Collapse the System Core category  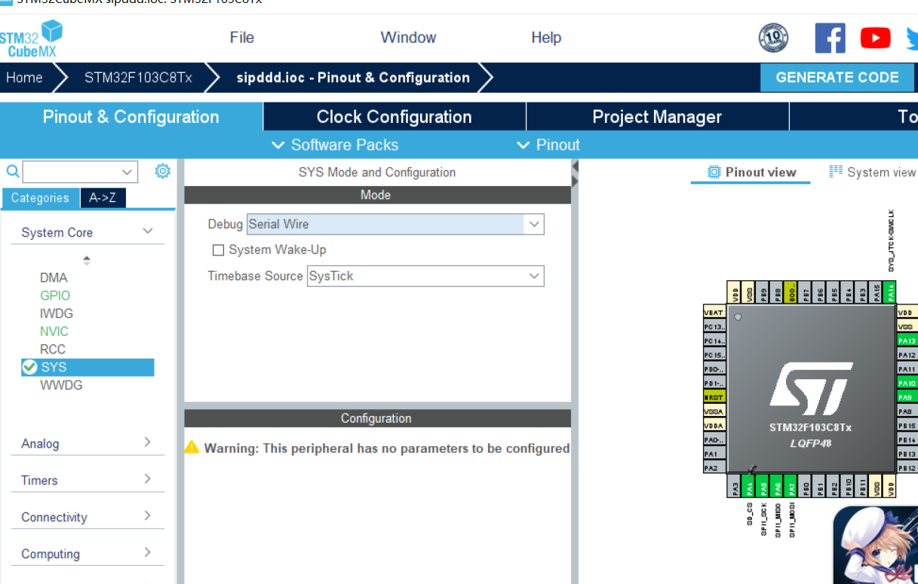point(148,231)
